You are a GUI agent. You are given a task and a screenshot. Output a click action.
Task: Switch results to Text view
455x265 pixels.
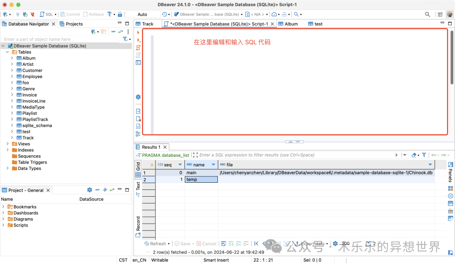click(138, 189)
